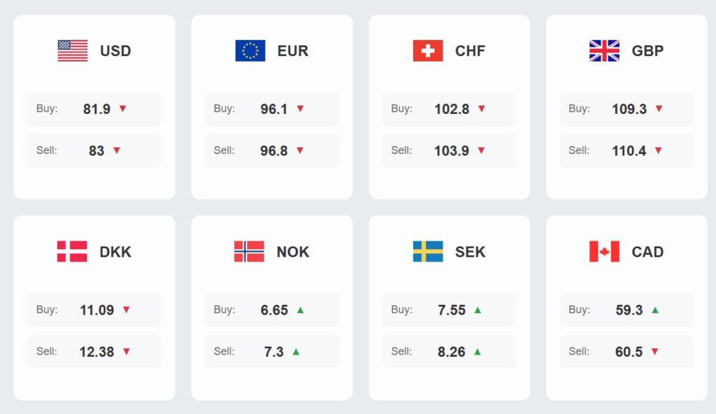Image resolution: width=716 pixels, height=414 pixels.
Task: Click the DKK Sell rate row
Action: (94, 352)
